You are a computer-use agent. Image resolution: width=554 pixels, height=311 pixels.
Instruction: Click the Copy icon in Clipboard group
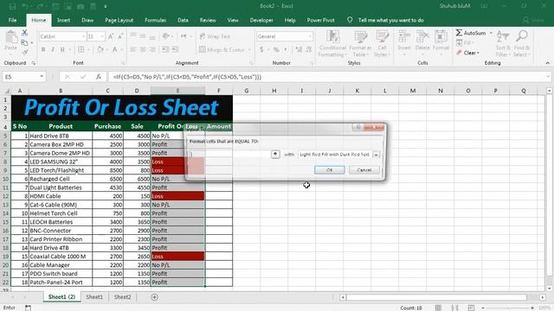click(x=24, y=43)
